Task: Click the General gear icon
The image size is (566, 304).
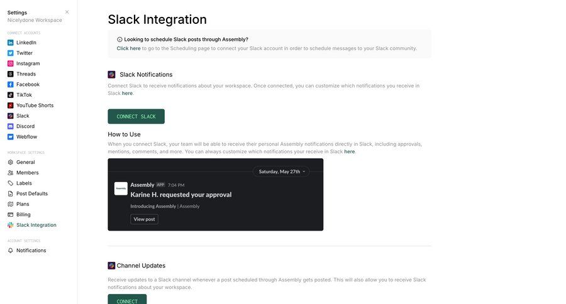Action: pos(11,162)
